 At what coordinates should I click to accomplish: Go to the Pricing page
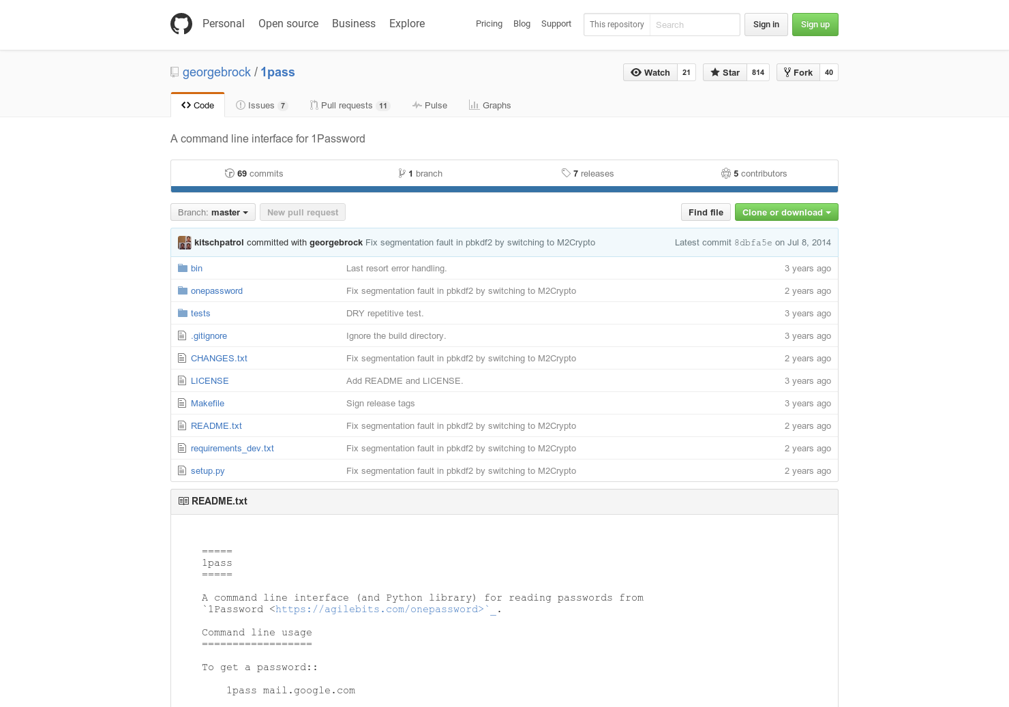tap(489, 24)
